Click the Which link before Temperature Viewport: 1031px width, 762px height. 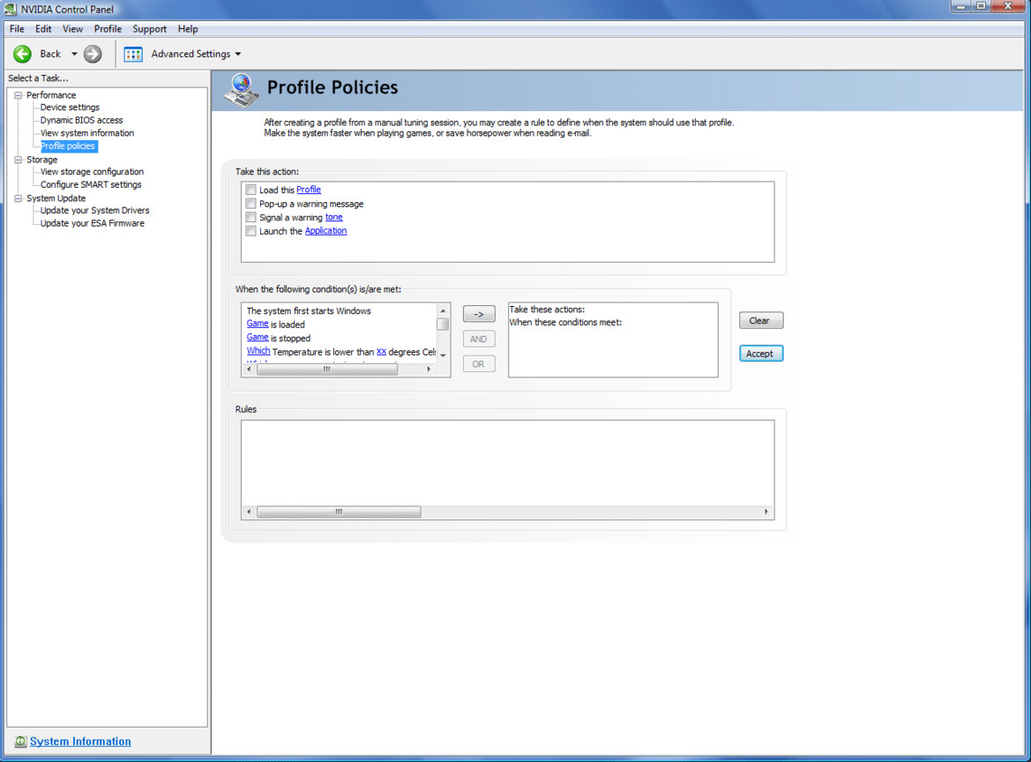point(258,351)
